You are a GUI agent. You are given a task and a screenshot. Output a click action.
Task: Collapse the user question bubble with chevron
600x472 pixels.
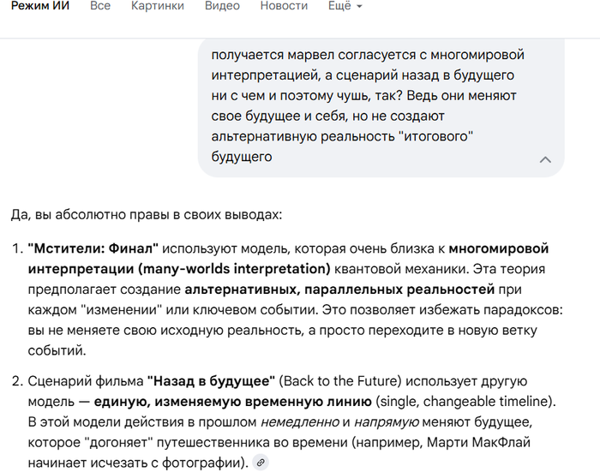[545, 159]
